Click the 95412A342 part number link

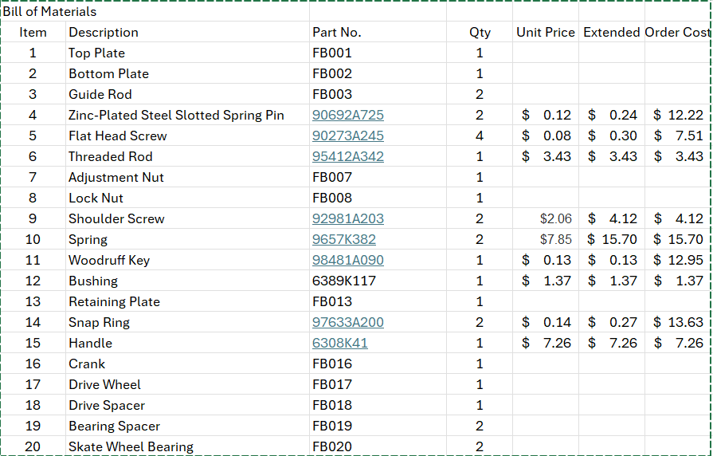pyautogui.click(x=347, y=156)
